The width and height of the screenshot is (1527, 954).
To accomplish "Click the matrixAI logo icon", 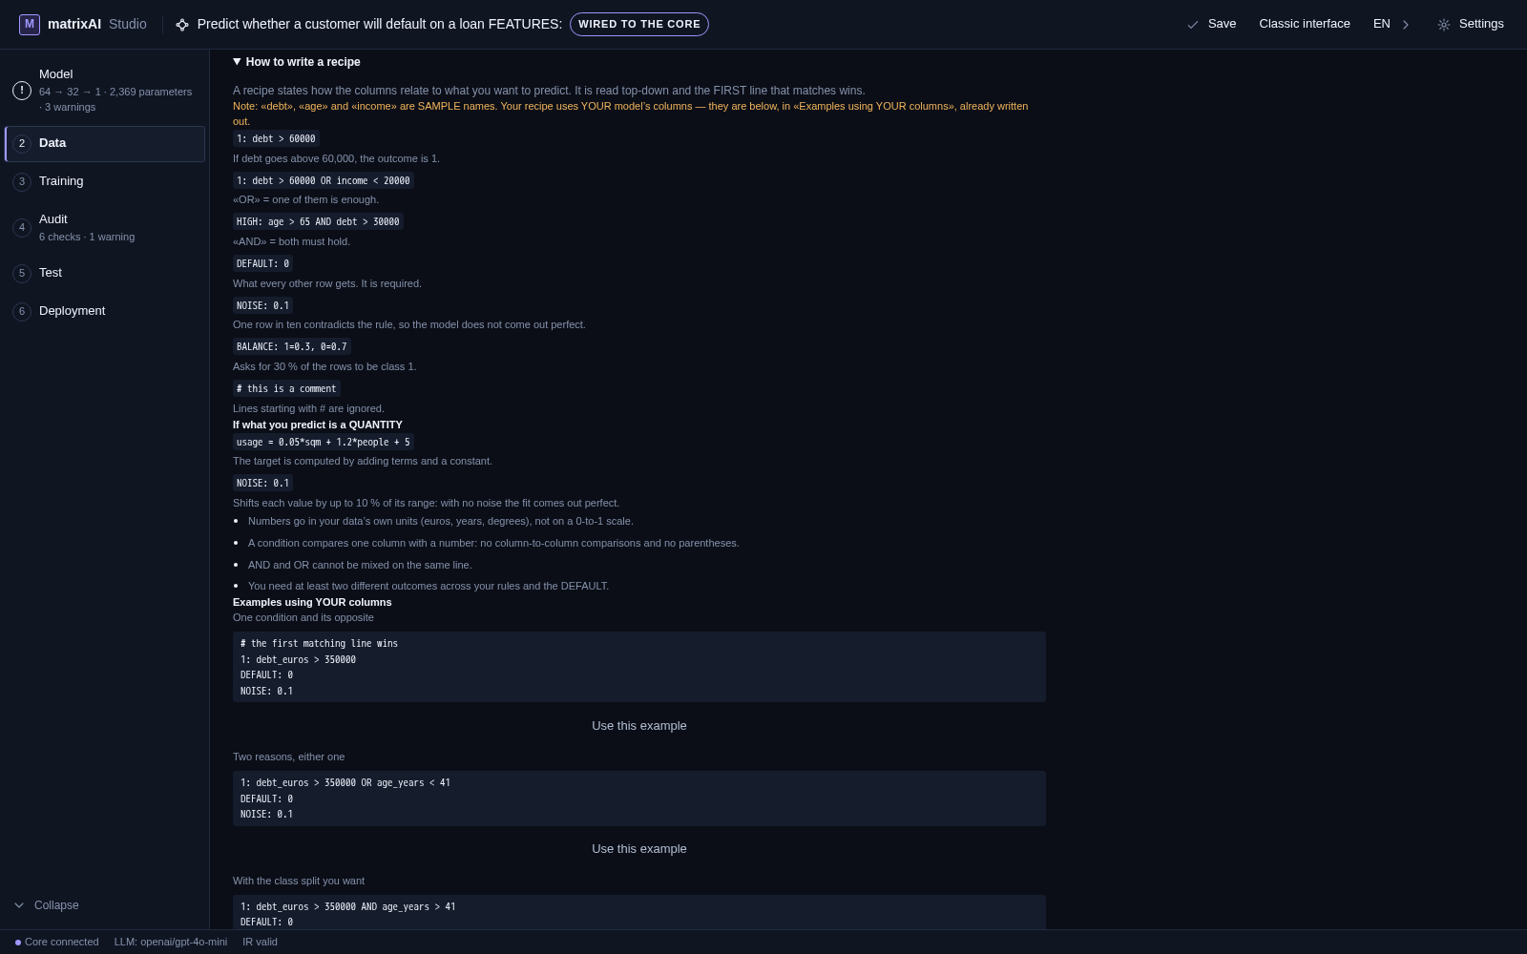I will (30, 24).
